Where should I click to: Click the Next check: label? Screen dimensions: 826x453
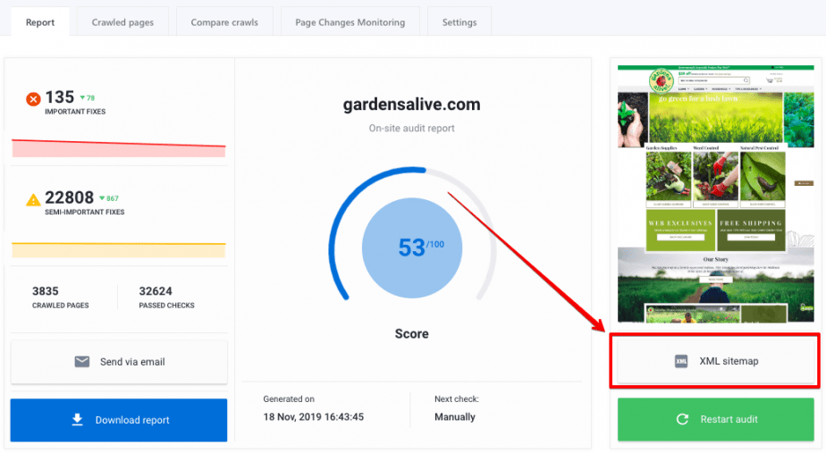click(x=457, y=399)
